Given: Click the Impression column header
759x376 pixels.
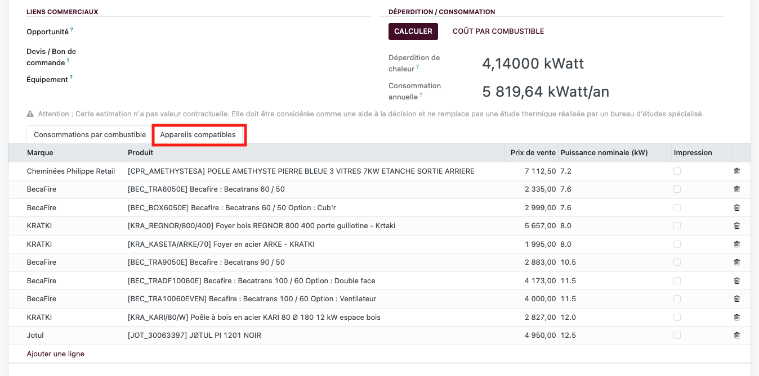Looking at the screenshot, I should 702,153.
